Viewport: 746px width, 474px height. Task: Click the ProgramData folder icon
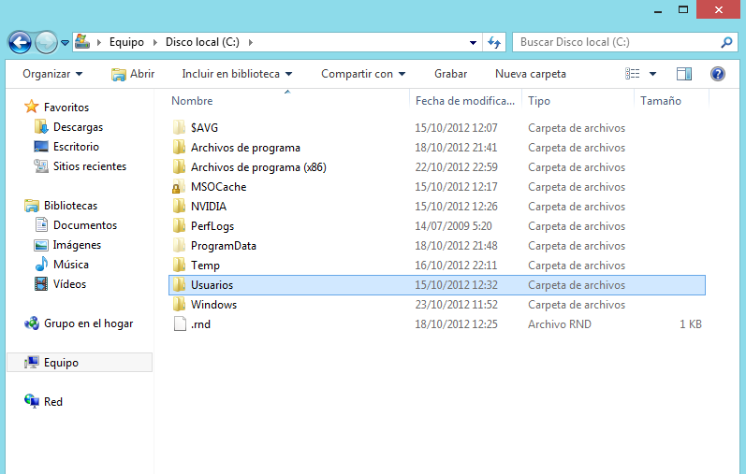[179, 245]
